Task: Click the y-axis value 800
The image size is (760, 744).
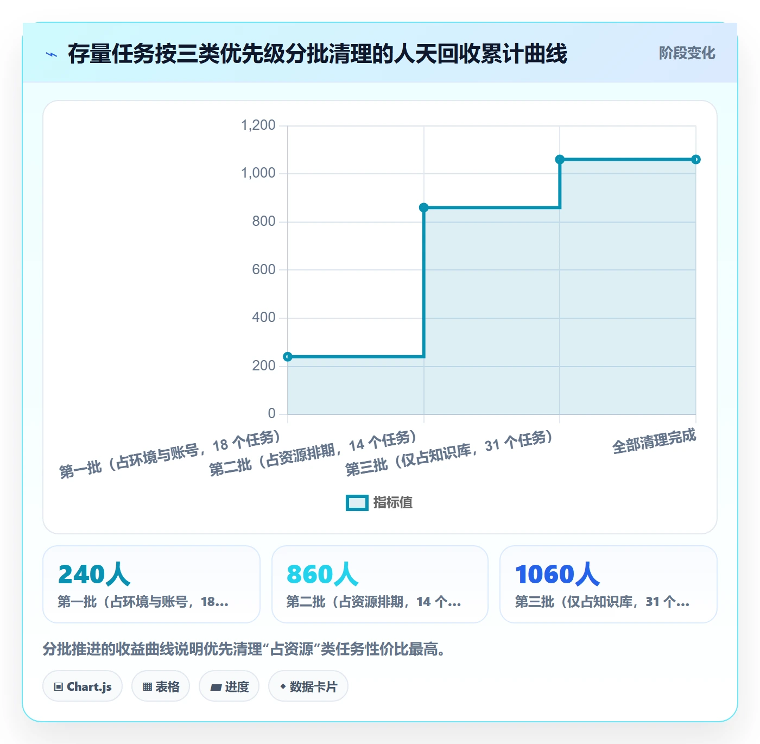Action: click(264, 222)
